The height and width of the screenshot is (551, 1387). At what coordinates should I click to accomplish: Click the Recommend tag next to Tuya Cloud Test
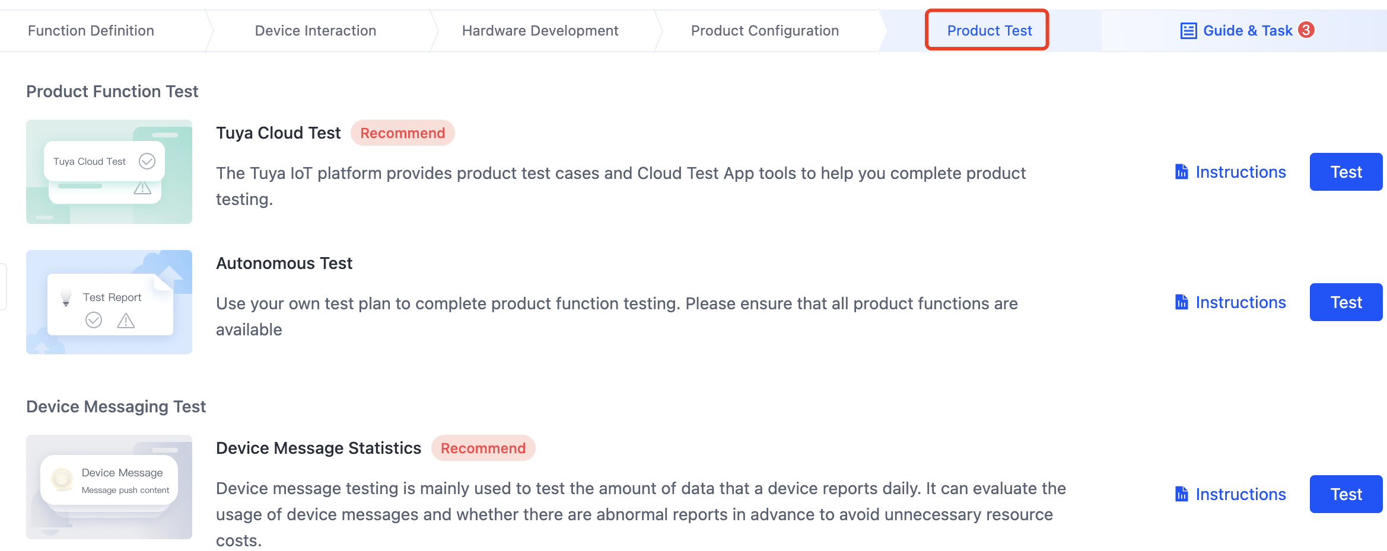(x=403, y=133)
